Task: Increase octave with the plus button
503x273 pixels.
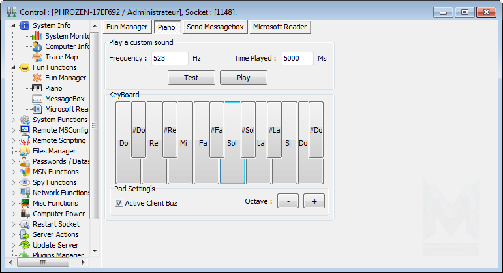Action: pos(314,201)
